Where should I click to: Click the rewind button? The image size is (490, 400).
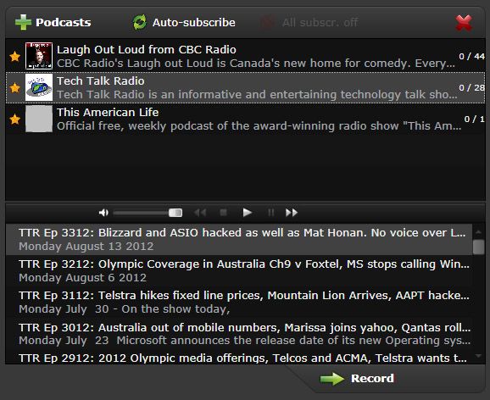click(200, 213)
